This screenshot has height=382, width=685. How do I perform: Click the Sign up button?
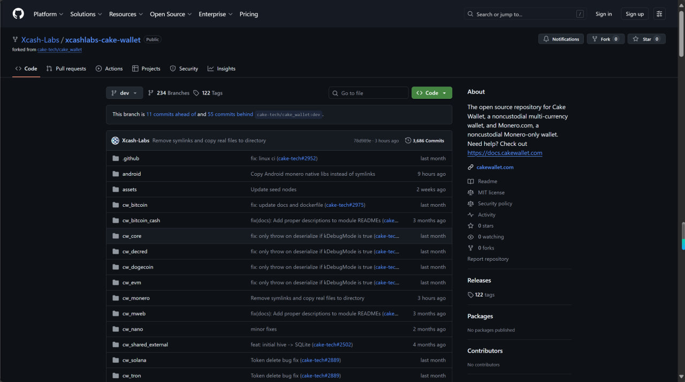pyautogui.click(x=635, y=14)
